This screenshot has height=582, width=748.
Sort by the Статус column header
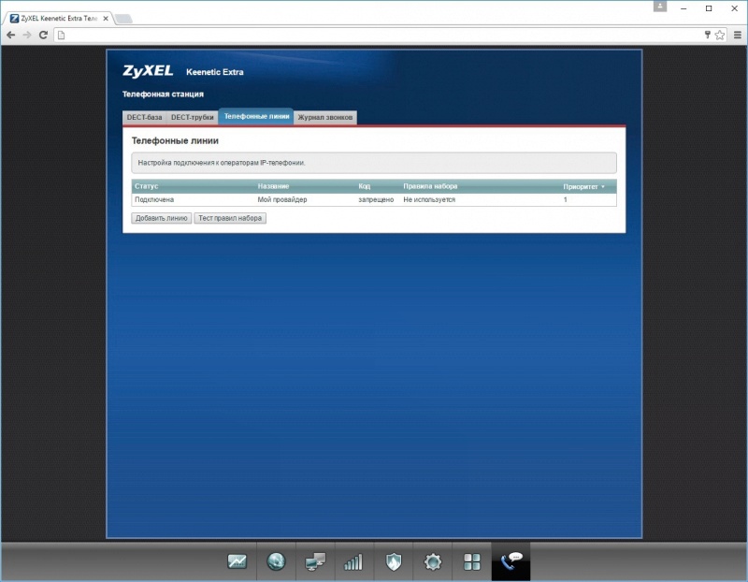pos(147,186)
